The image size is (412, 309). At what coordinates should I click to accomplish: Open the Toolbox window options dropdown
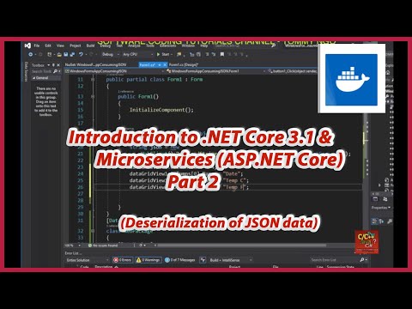click(49, 65)
